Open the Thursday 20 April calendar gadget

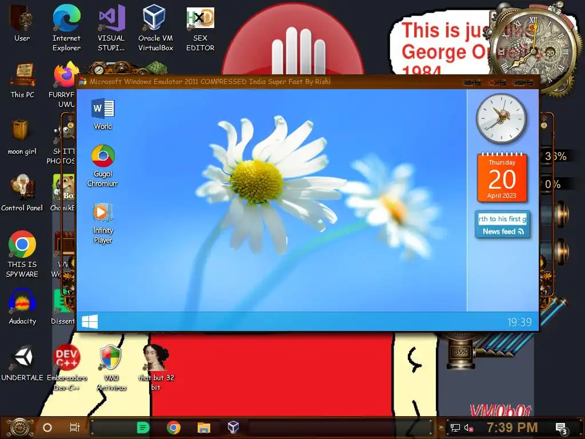502,177
